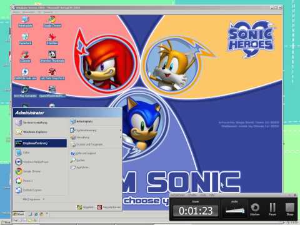300x225 pixels.
Task: Open Picasa 3 in Start menu
Action: coord(41,181)
